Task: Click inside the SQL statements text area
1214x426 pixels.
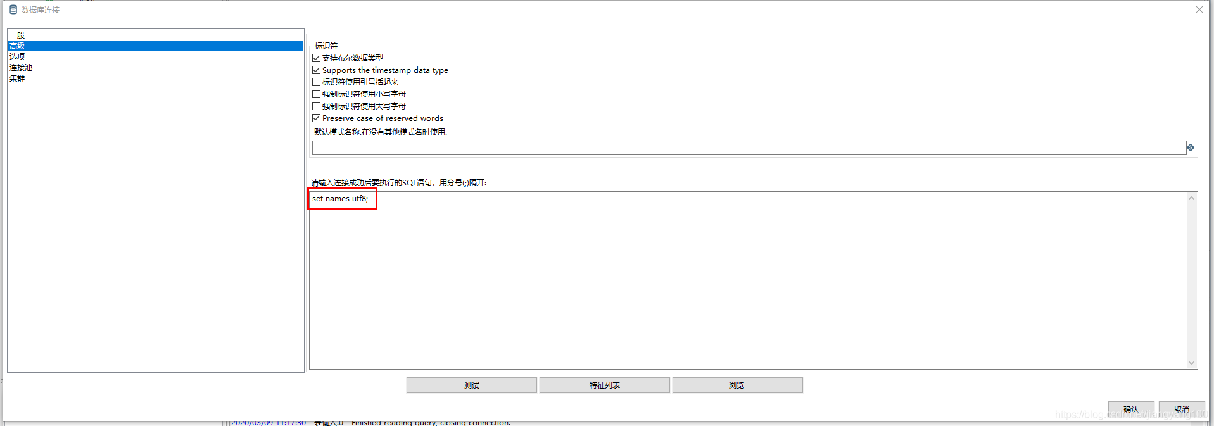Action: coord(748,280)
